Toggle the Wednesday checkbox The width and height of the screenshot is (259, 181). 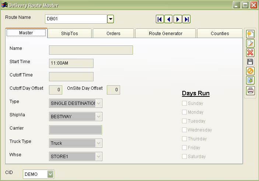tap(185, 130)
